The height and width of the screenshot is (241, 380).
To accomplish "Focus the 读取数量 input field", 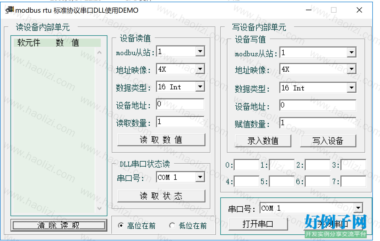I will 180,122.
